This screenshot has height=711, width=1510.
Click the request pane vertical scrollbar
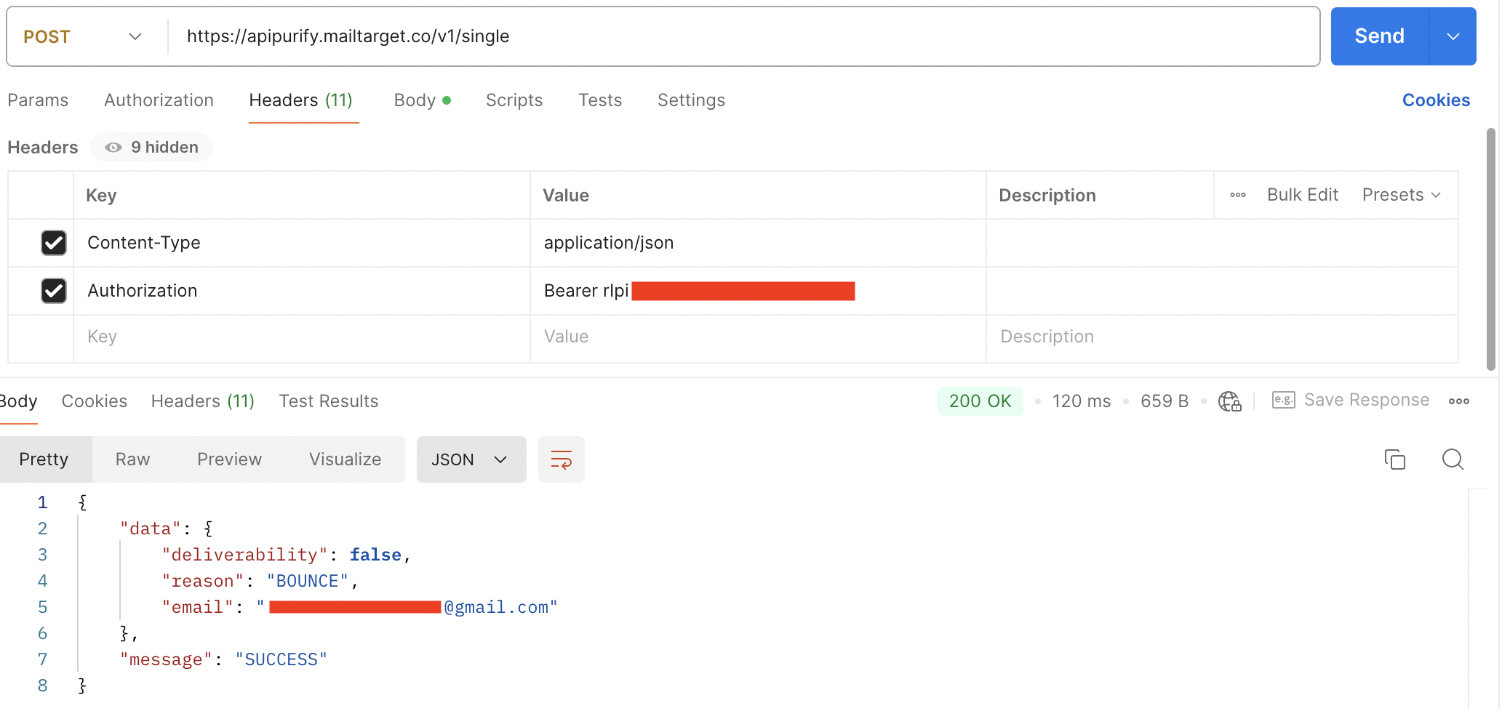tap(1490, 247)
